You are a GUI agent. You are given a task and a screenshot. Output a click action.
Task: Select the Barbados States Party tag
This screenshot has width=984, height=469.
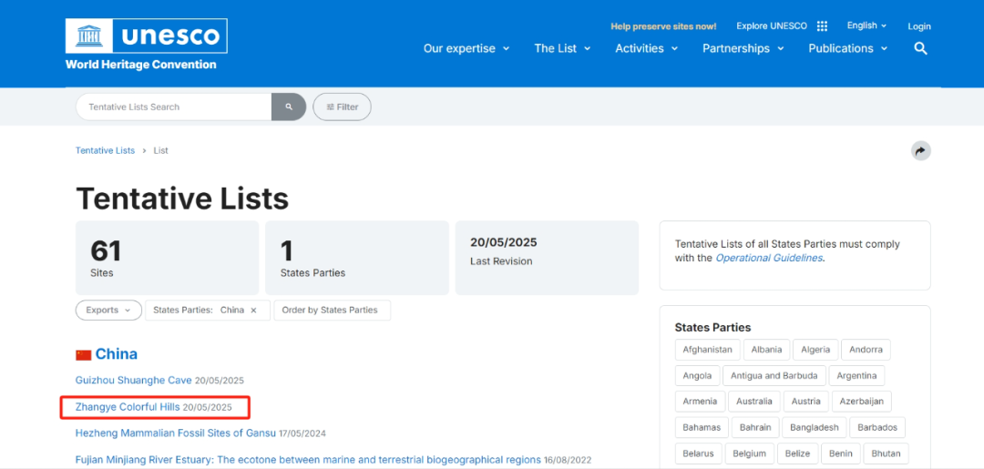[877, 428]
